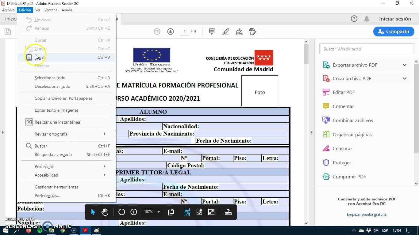Image resolution: width=419 pixels, height=235 pixels.
Task: Open Comprimir PDF tool
Action: tap(349, 177)
